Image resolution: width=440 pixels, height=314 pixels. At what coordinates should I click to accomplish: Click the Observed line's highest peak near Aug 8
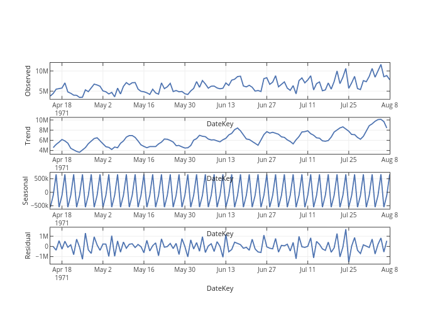[380, 65]
